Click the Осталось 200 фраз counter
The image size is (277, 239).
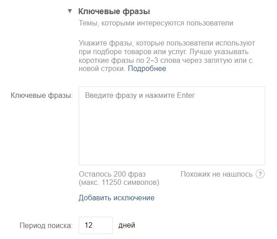pos(112,174)
